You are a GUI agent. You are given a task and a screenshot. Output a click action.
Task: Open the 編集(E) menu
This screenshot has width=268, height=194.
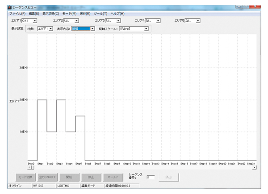pyautogui.click(x=34, y=14)
